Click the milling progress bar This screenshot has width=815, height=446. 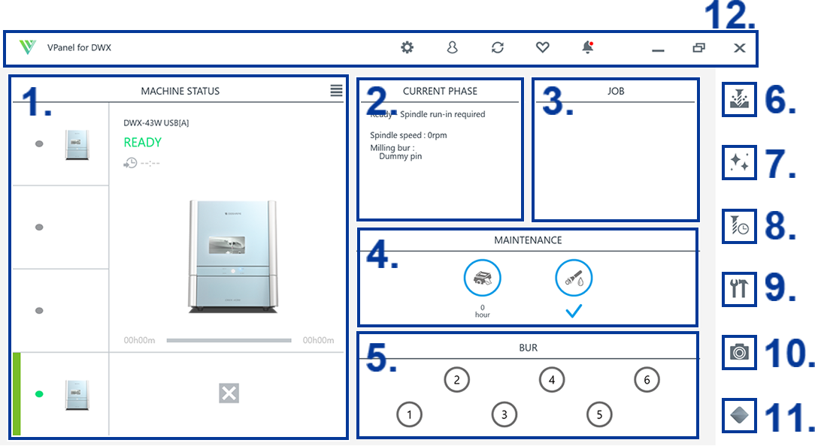229,341
